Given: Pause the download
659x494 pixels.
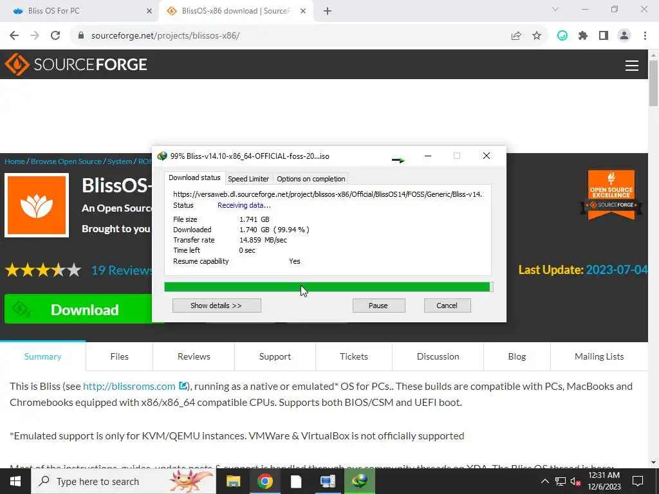Looking at the screenshot, I should 378,306.
